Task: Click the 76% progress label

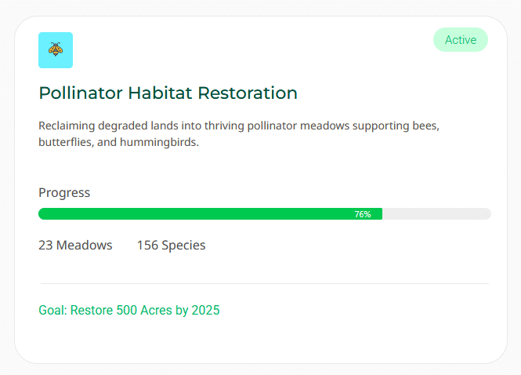Action: [363, 214]
